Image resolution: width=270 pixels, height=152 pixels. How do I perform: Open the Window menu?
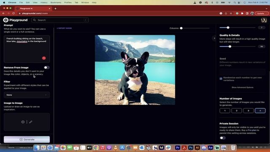[85, 3]
